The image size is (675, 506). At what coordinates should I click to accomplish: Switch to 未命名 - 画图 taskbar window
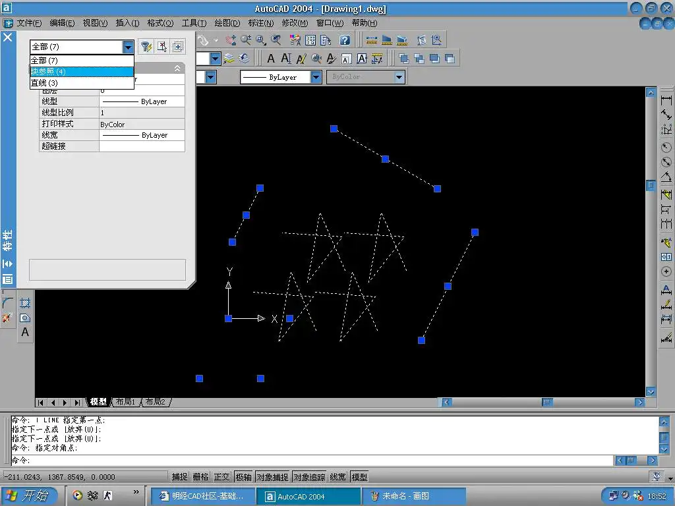coord(414,496)
